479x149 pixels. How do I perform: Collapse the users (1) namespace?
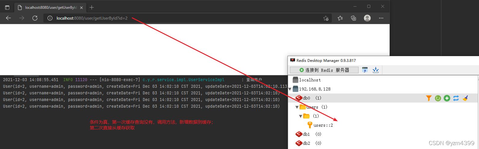pyautogui.click(x=297, y=107)
